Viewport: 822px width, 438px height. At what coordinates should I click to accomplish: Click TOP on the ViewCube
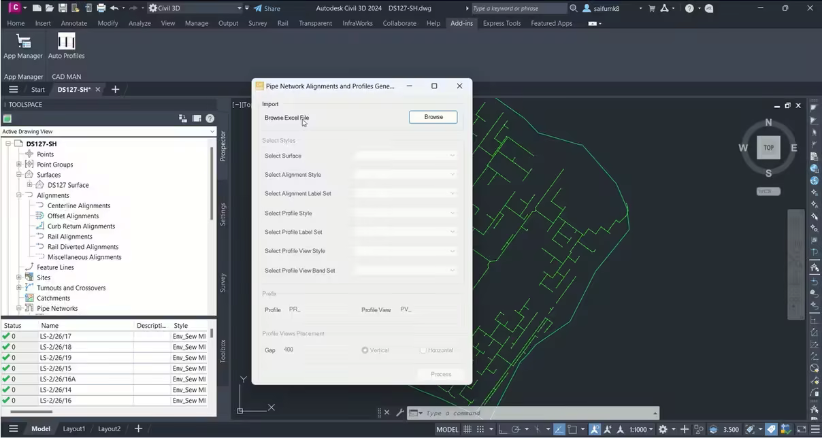[x=768, y=147]
